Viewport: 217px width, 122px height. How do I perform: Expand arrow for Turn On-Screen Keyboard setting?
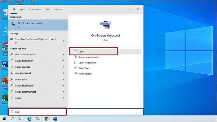[x=63, y=41]
